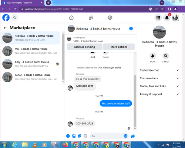
Task: Click More options button
Action: tap(119, 47)
